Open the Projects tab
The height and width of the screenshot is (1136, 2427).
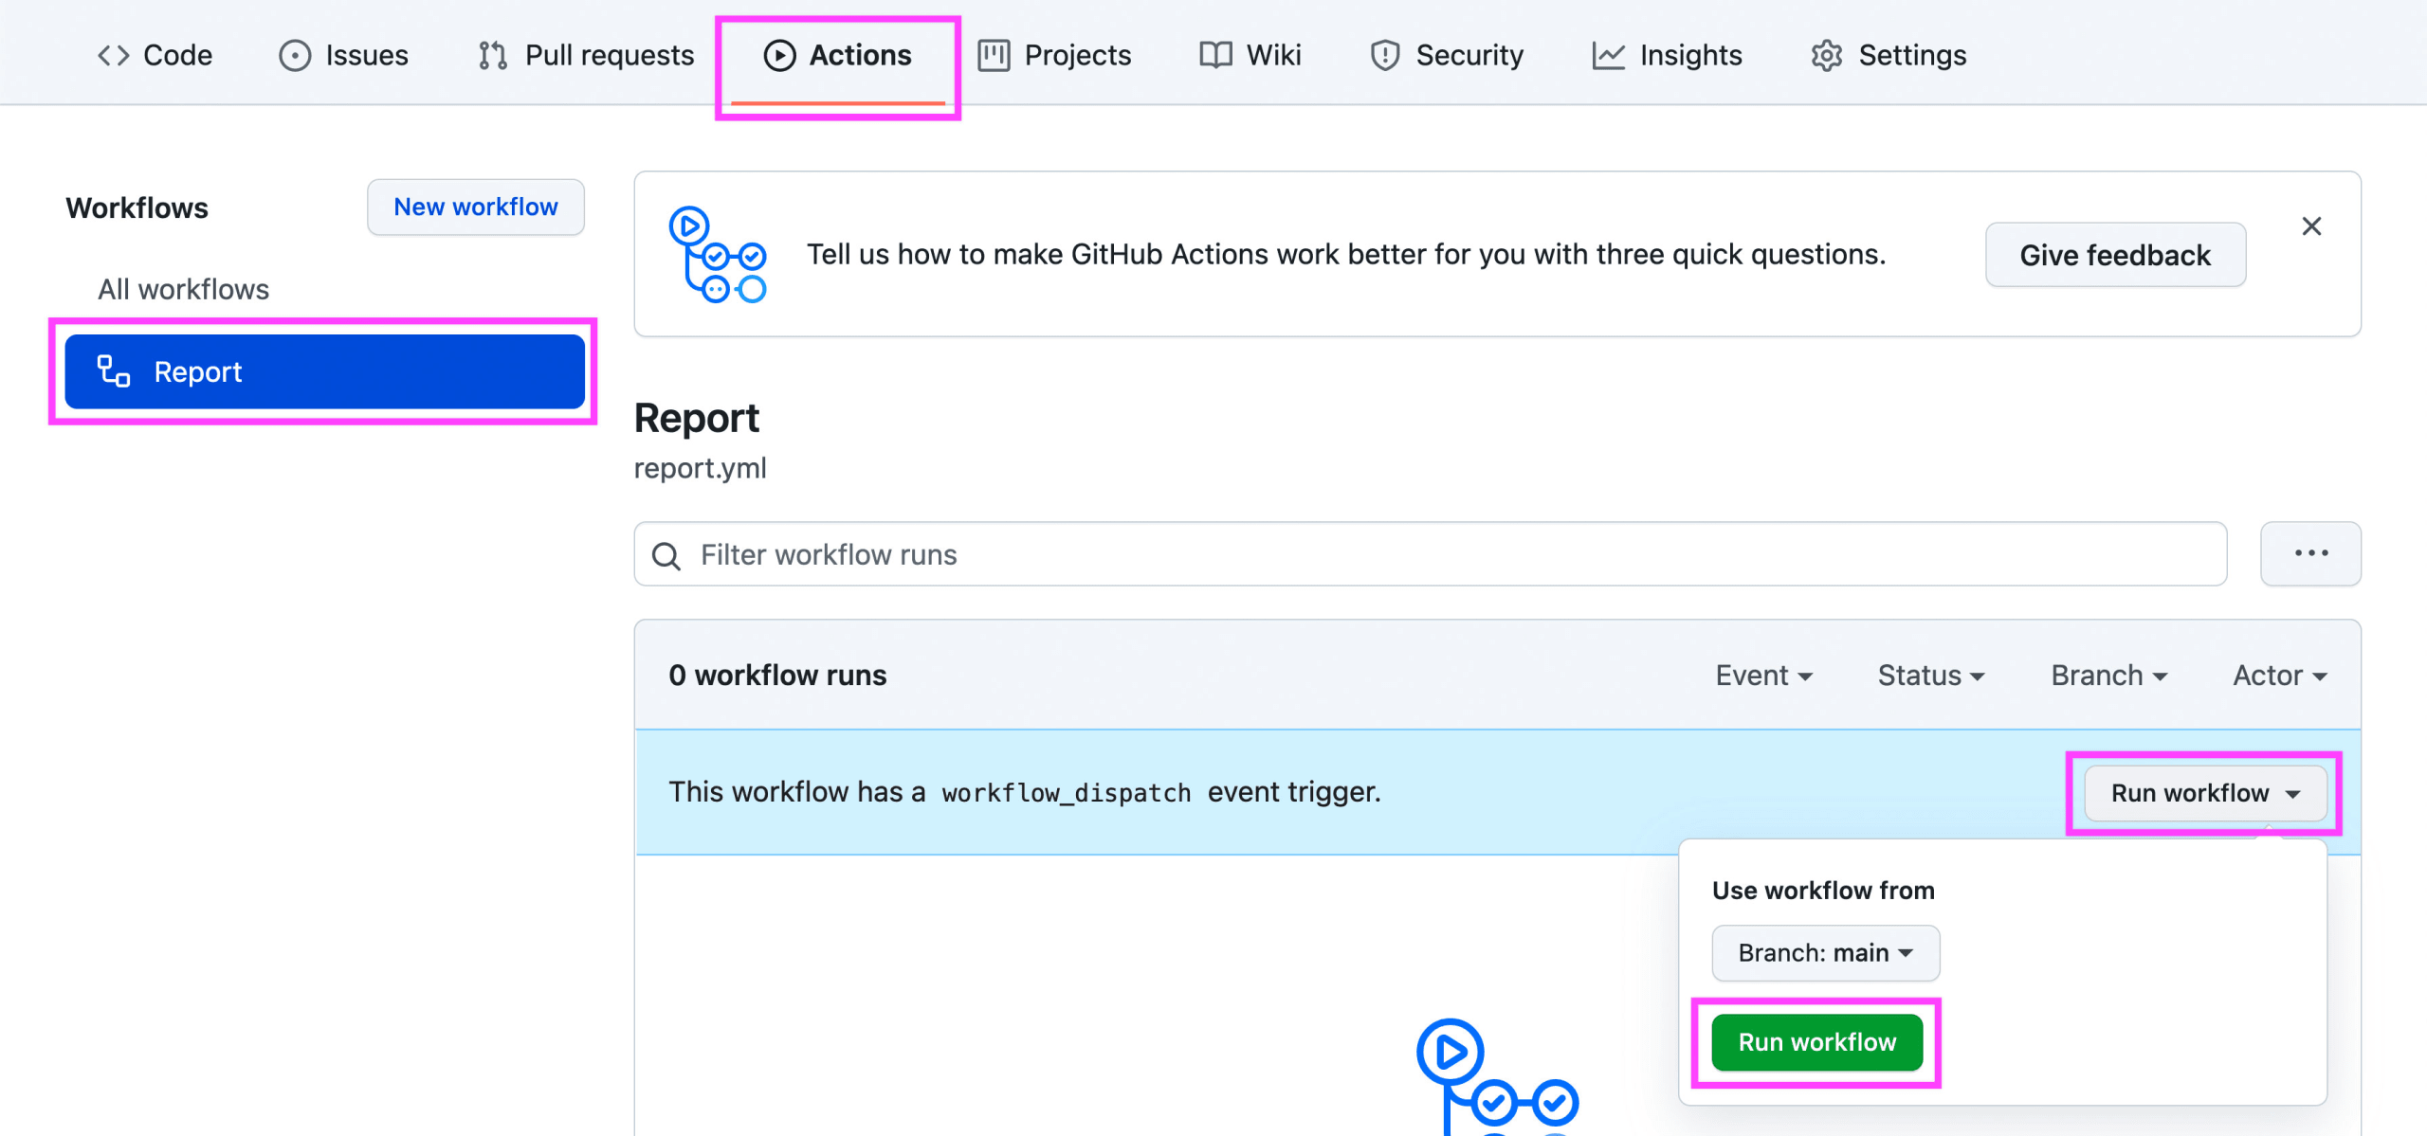point(1054,55)
